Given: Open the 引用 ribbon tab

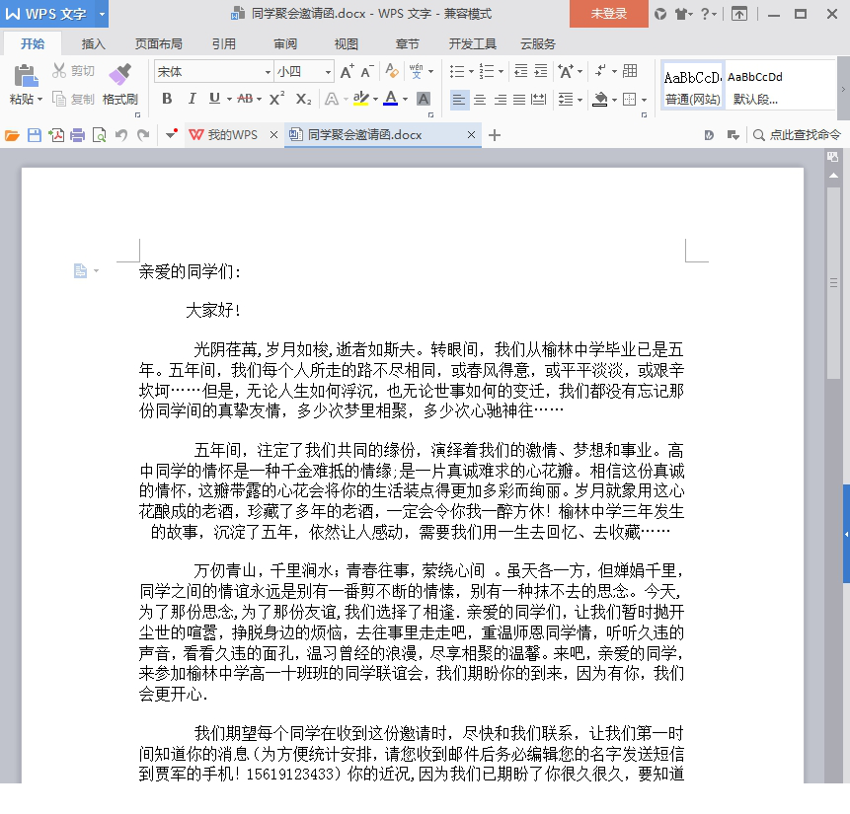Looking at the screenshot, I should pos(224,43).
